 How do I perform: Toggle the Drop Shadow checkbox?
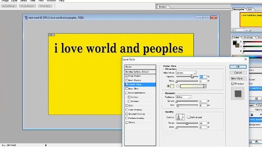(126, 76)
